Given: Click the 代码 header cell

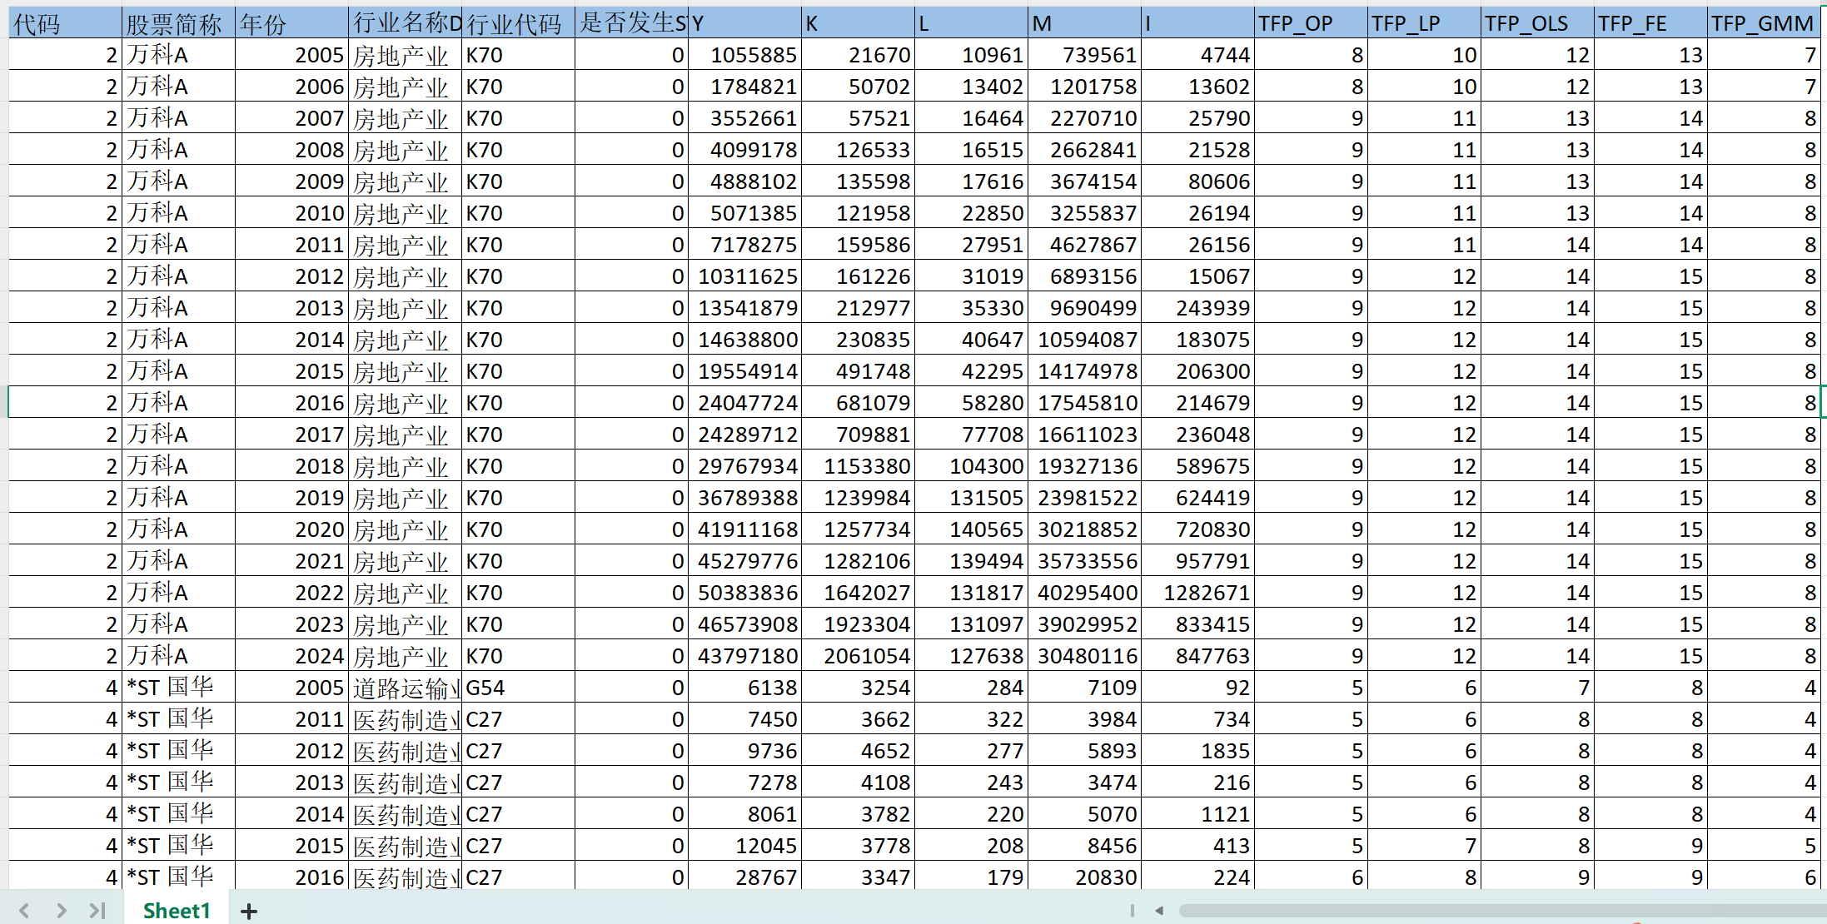Looking at the screenshot, I should coord(64,23).
